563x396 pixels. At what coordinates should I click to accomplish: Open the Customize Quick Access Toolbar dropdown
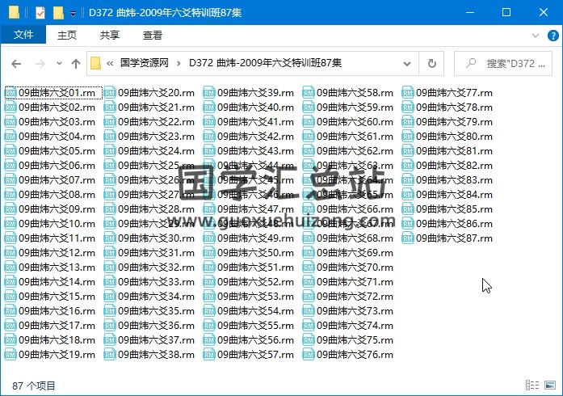click(x=74, y=13)
